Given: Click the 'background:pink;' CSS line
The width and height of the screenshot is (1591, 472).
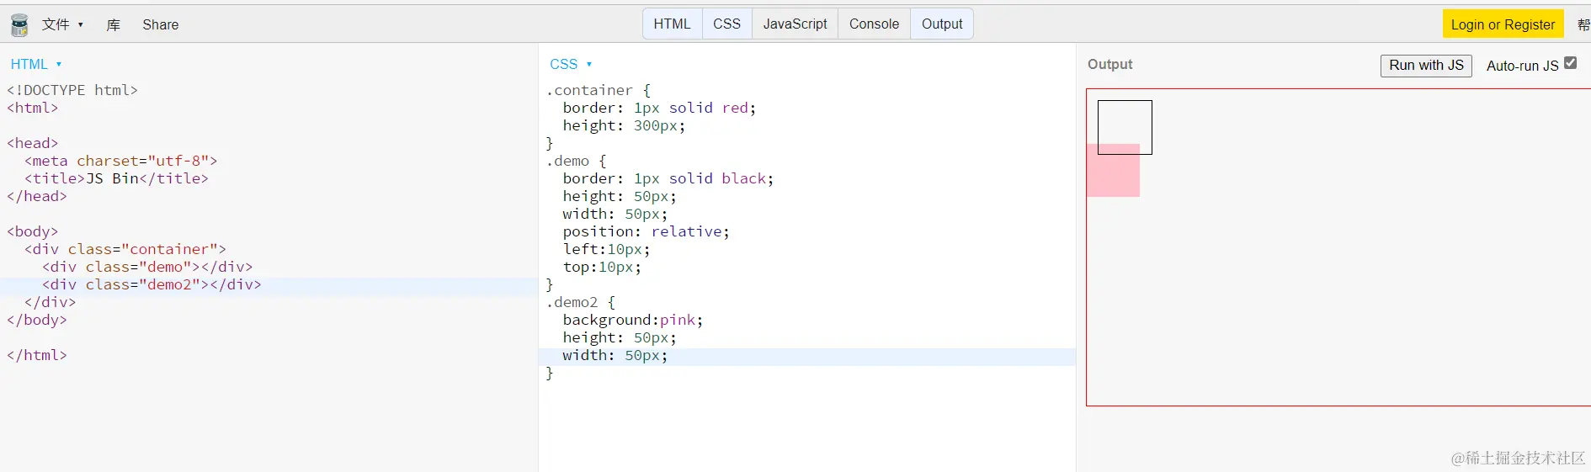Looking at the screenshot, I should [x=632, y=320].
